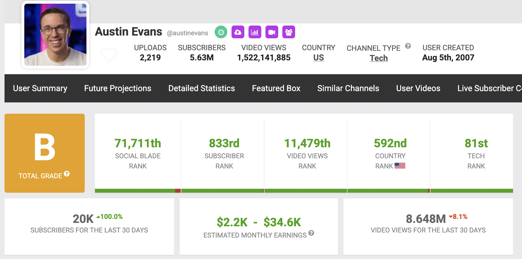Click the 8.1% video views decrease indicator
This screenshot has width=522, height=259.
[x=458, y=217]
